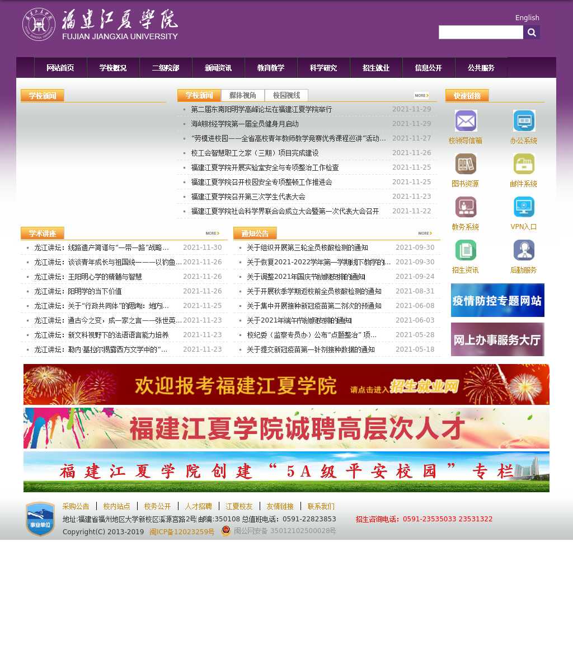573x672 pixels.
Task: Open the 友情链接 footer link
Action: [x=280, y=506]
